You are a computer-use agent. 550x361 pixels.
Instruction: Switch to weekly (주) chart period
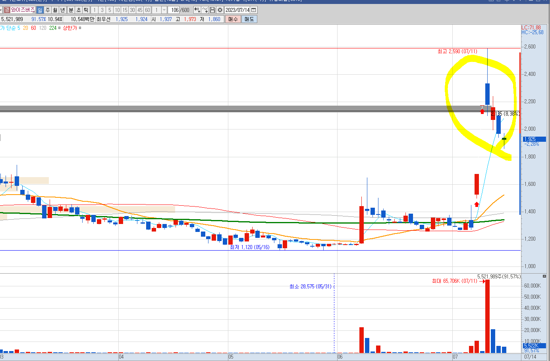tap(48, 10)
